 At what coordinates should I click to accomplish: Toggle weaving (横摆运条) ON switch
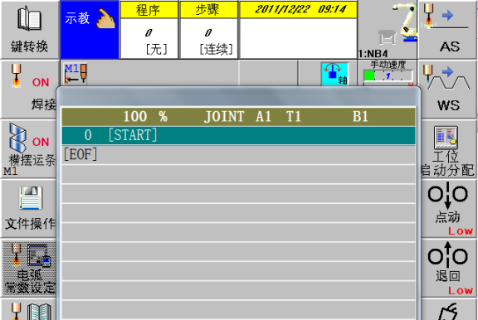coord(29,148)
